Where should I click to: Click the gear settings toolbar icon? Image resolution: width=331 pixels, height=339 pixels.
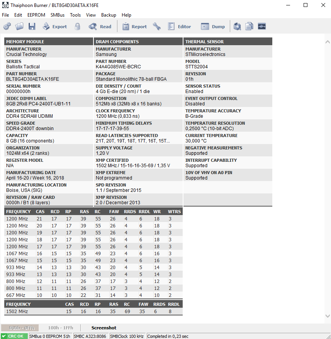[x=7, y=26]
